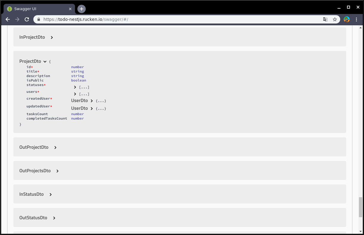
Task: Click the OutStatusDto model name
Action: (33, 218)
